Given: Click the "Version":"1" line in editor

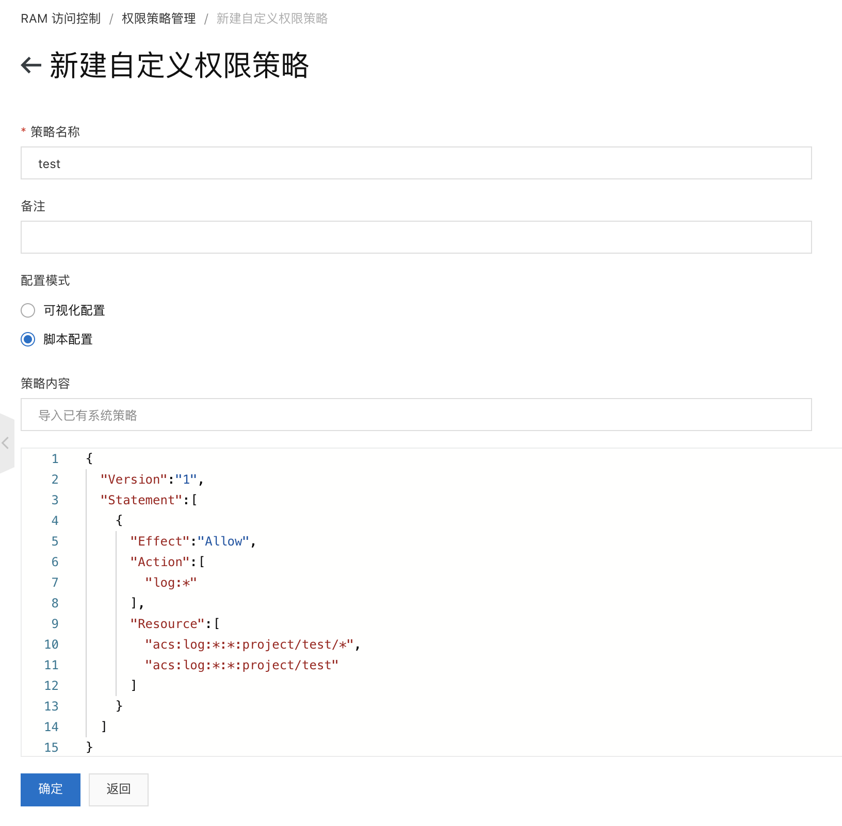Looking at the screenshot, I should 152,480.
